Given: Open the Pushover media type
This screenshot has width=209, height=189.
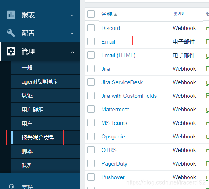Looking at the screenshot, I should pos(113,177).
